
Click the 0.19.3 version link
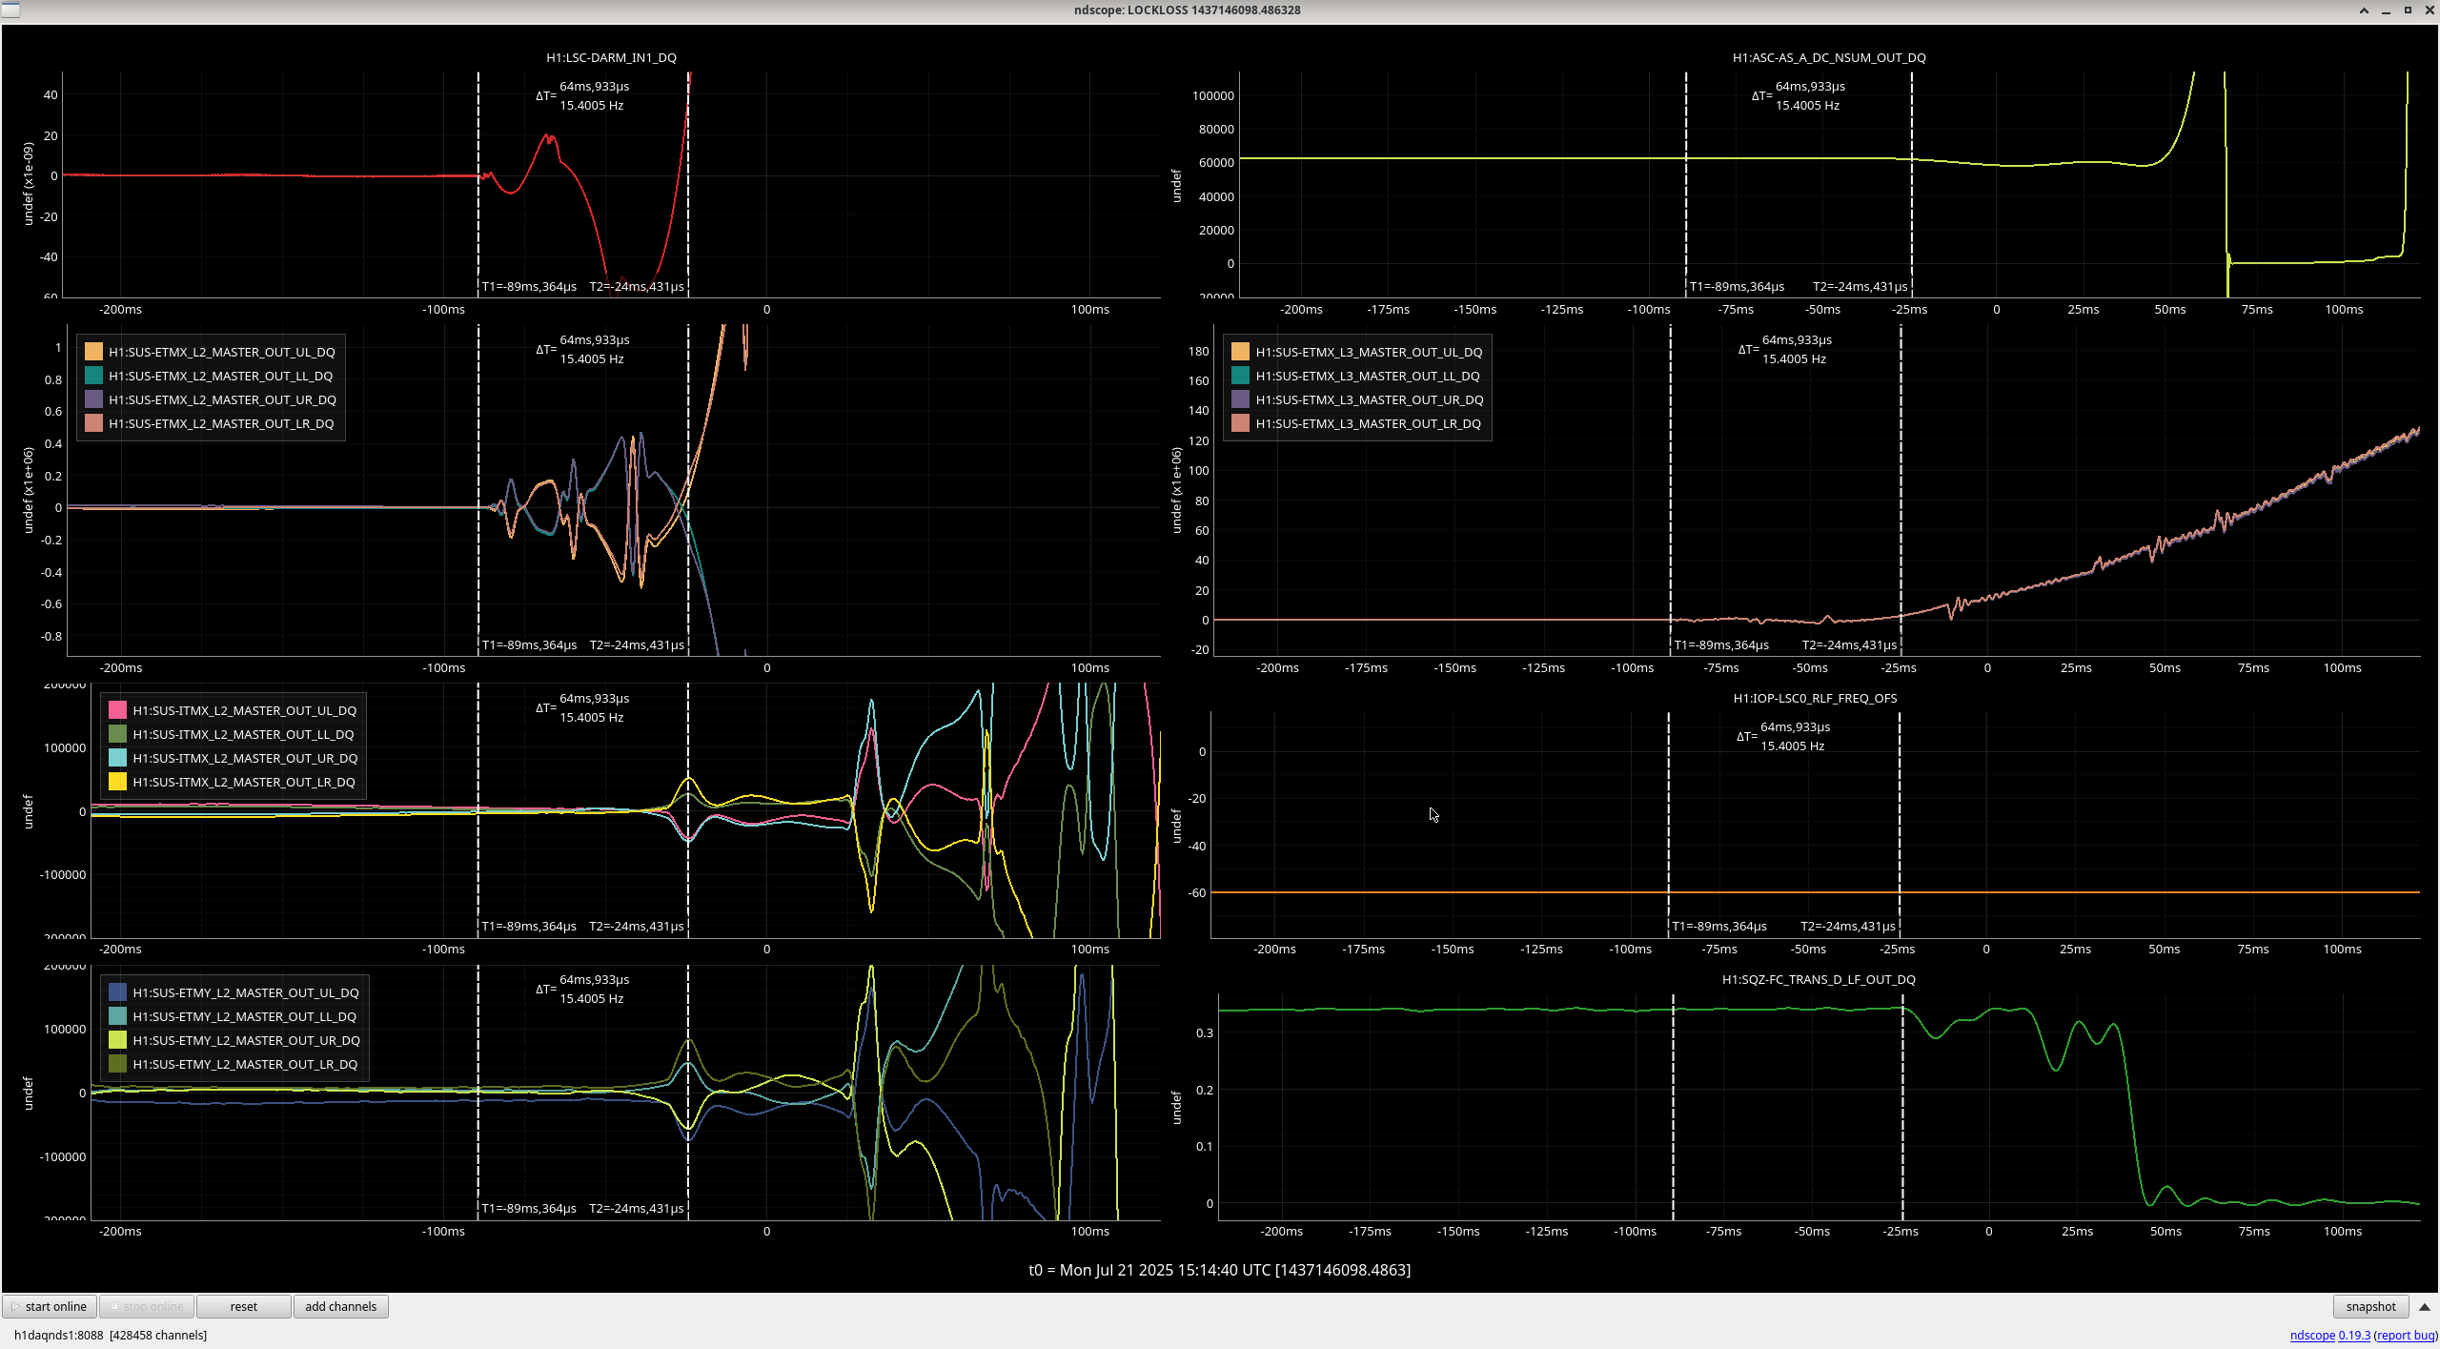pyautogui.click(x=2353, y=1335)
